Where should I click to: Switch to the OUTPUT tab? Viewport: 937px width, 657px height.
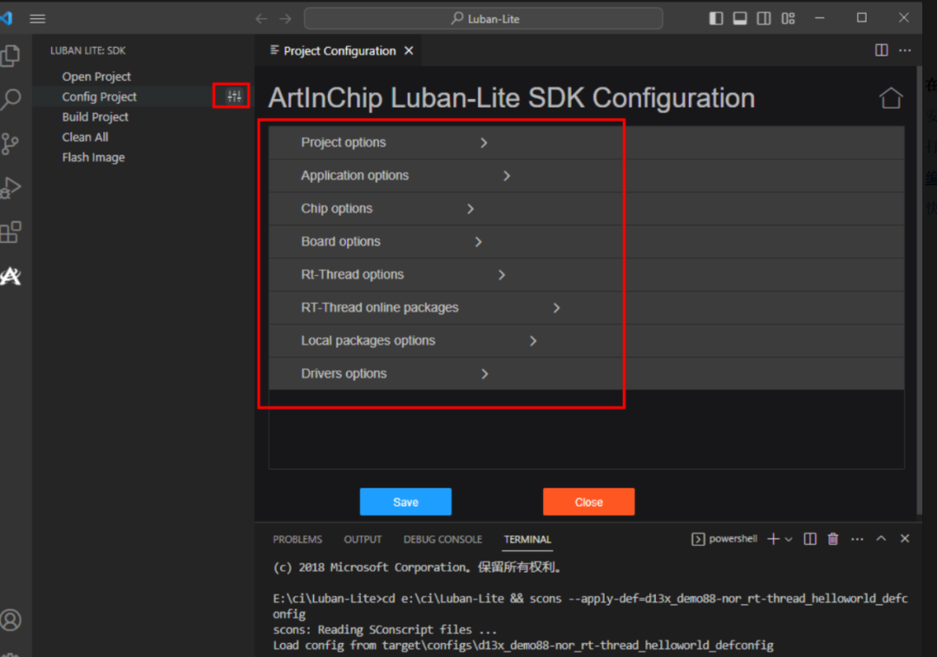(x=363, y=539)
